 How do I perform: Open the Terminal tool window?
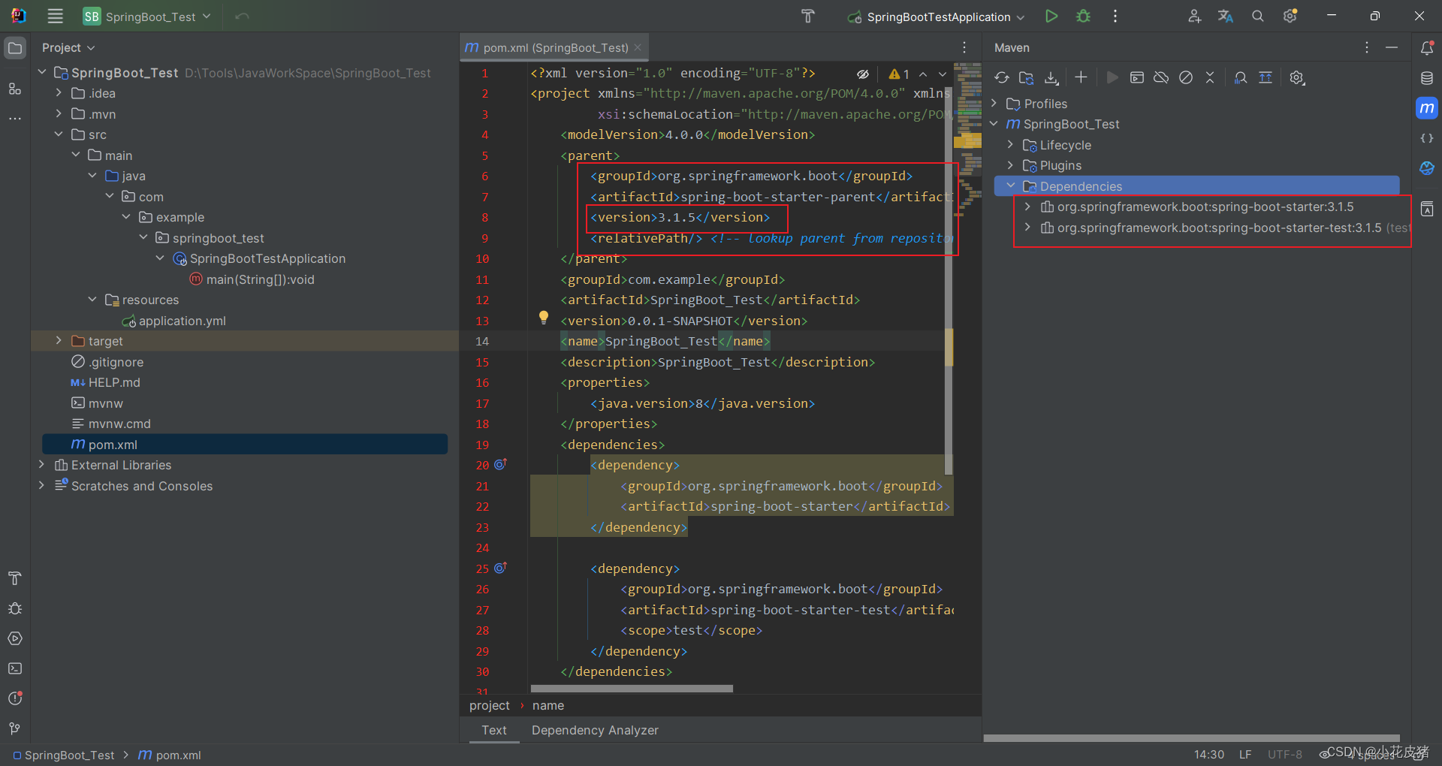pos(15,668)
